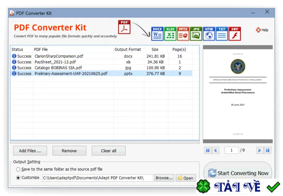The width and height of the screenshot is (283, 196).
Task: Sort by the Page(s) column header
Action: point(180,50)
